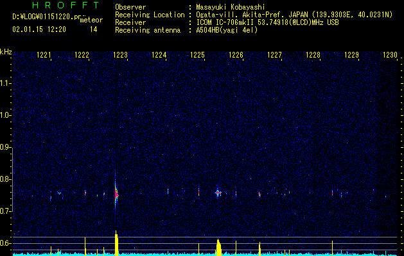The width and height of the screenshot is (404, 256).
Task: Click the large red meteor echo at 1223
Action: 116,194
